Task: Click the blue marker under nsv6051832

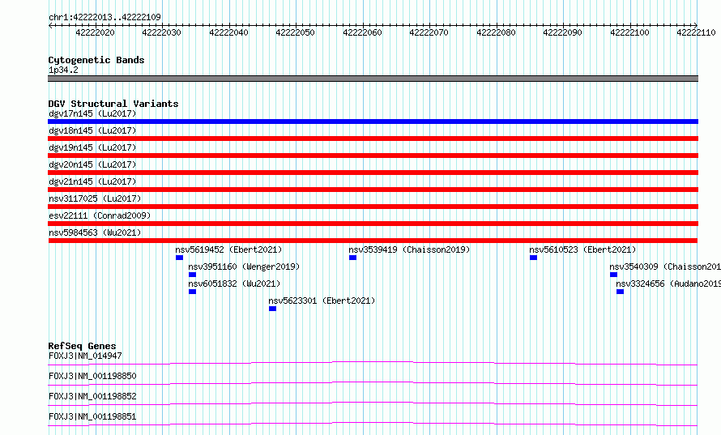Action: tap(192, 292)
